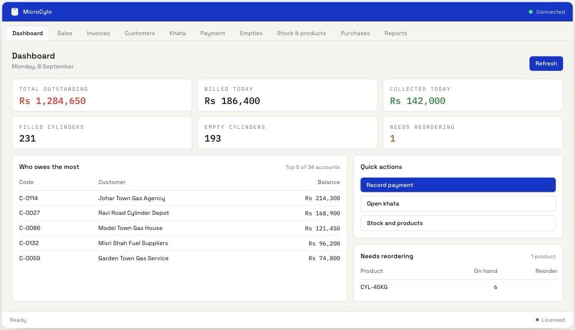Switch to the Sales tab
575x330 pixels.
[65, 33]
